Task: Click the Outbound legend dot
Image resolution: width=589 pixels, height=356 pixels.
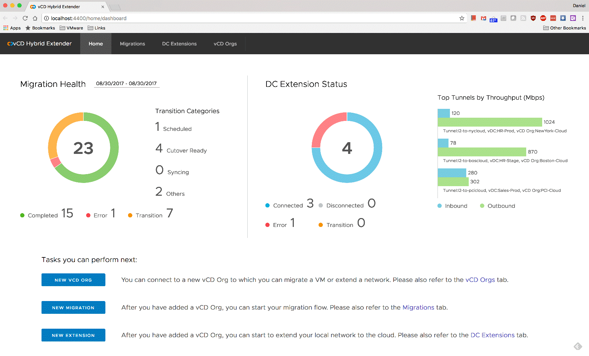Action: [482, 206]
